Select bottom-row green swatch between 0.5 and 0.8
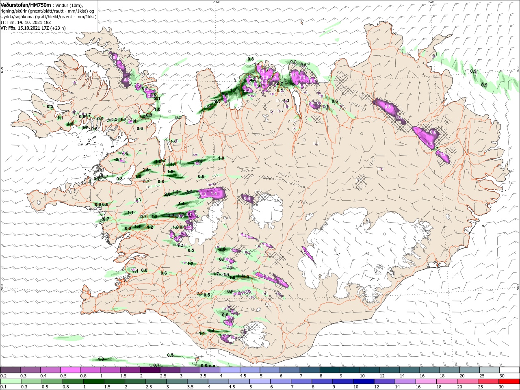Viewport: 520px width, 390px height. click(52, 381)
